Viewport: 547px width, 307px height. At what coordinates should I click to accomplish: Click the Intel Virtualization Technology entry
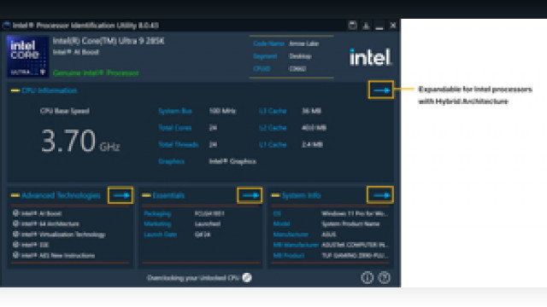tap(63, 235)
